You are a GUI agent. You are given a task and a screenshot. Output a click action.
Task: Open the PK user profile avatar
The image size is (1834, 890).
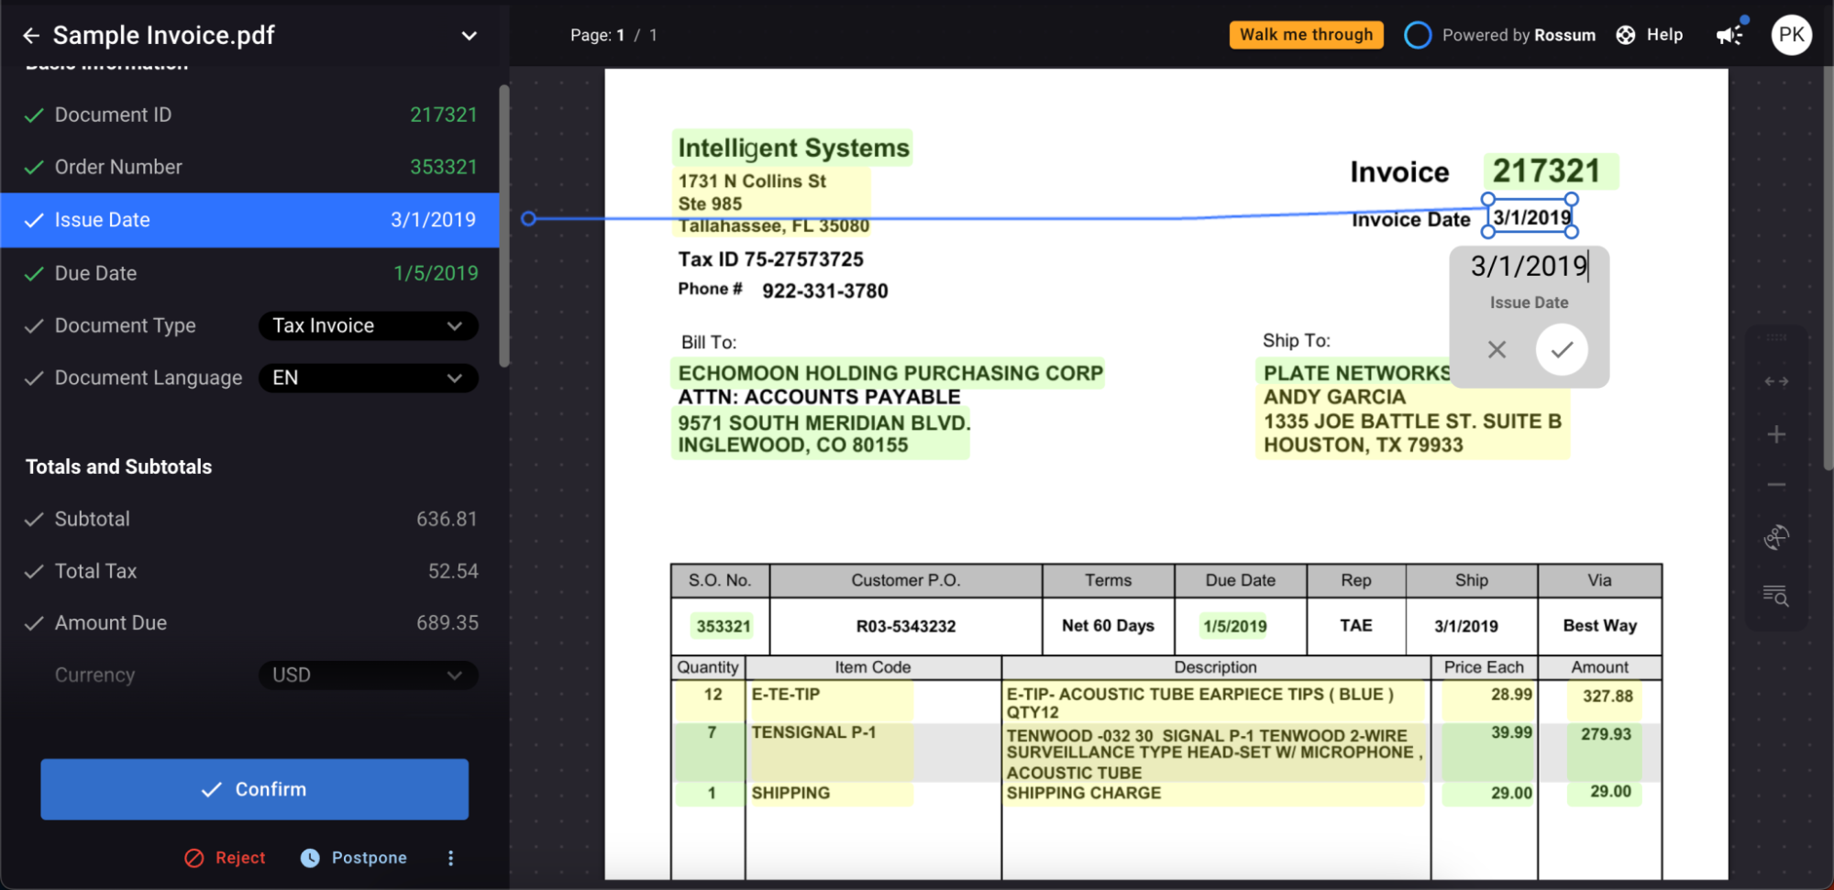1791,35
